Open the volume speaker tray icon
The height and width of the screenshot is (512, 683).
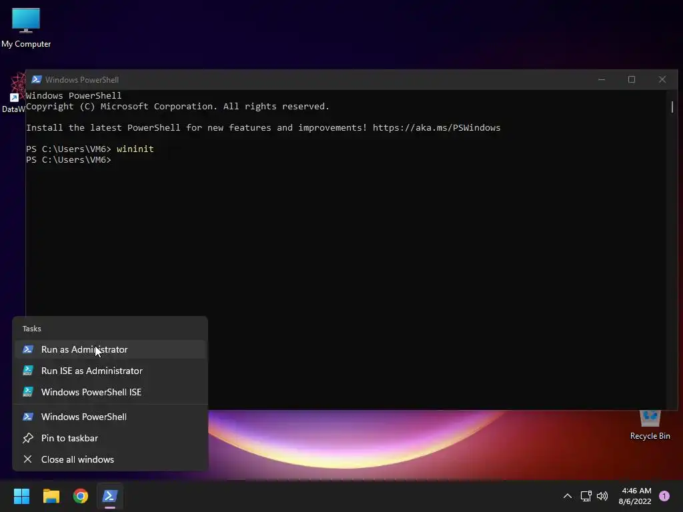tap(602, 496)
